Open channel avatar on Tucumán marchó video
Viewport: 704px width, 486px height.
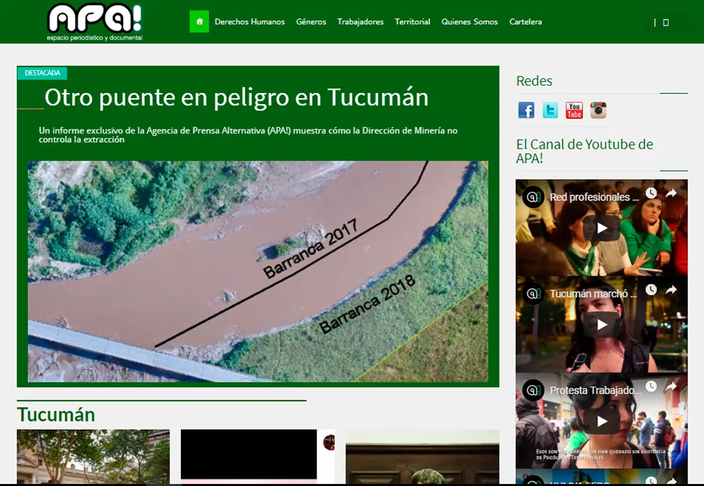(x=533, y=293)
